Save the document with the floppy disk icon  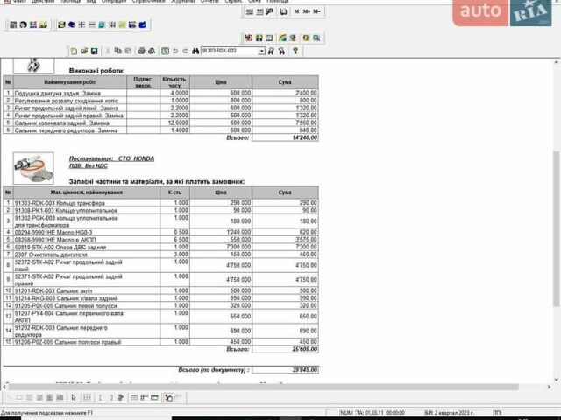tap(94, 52)
